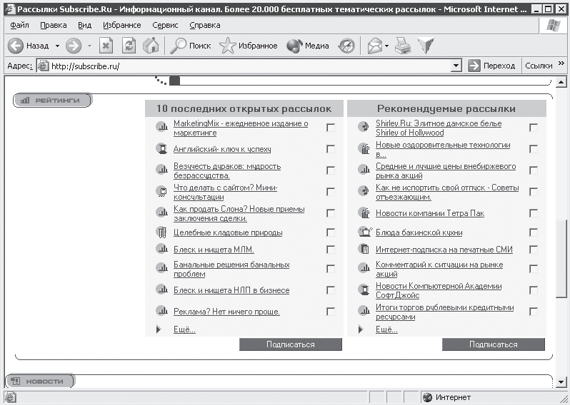Viewport: 570px width, 405px height.
Task: Open Поиск search panel
Action: point(190,46)
